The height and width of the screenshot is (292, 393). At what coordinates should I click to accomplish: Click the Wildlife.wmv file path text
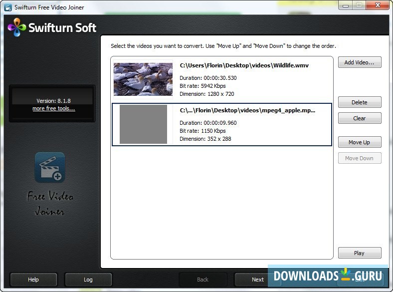click(244, 65)
